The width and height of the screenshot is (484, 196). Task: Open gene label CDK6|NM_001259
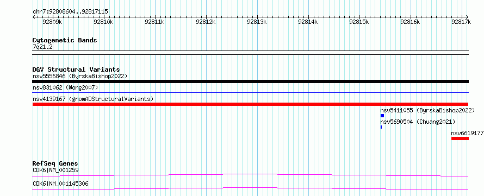pyautogui.click(x=56, y=170)
